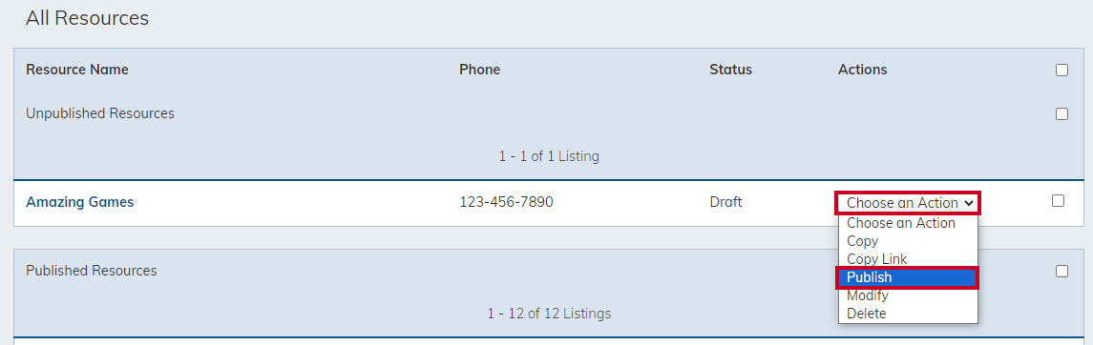Click the Actions column header

[x=862, y=70]
